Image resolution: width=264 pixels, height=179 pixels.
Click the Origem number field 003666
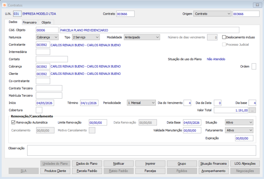pyautogui.click(x=246, y=14)
